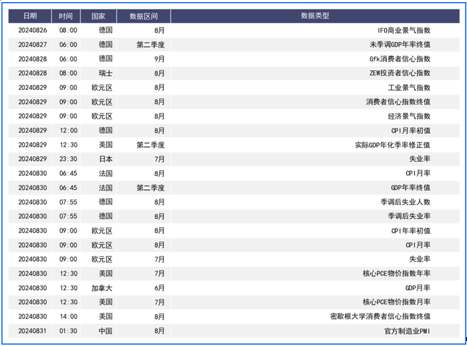Select 季调后失业率 cell
This screenshot has width=467, height=346.
click(x=409, y=216)
